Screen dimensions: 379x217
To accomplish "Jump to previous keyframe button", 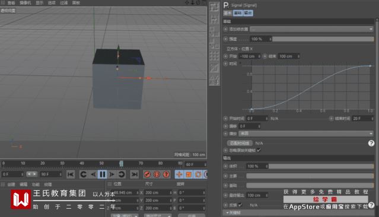I will 84,174.
